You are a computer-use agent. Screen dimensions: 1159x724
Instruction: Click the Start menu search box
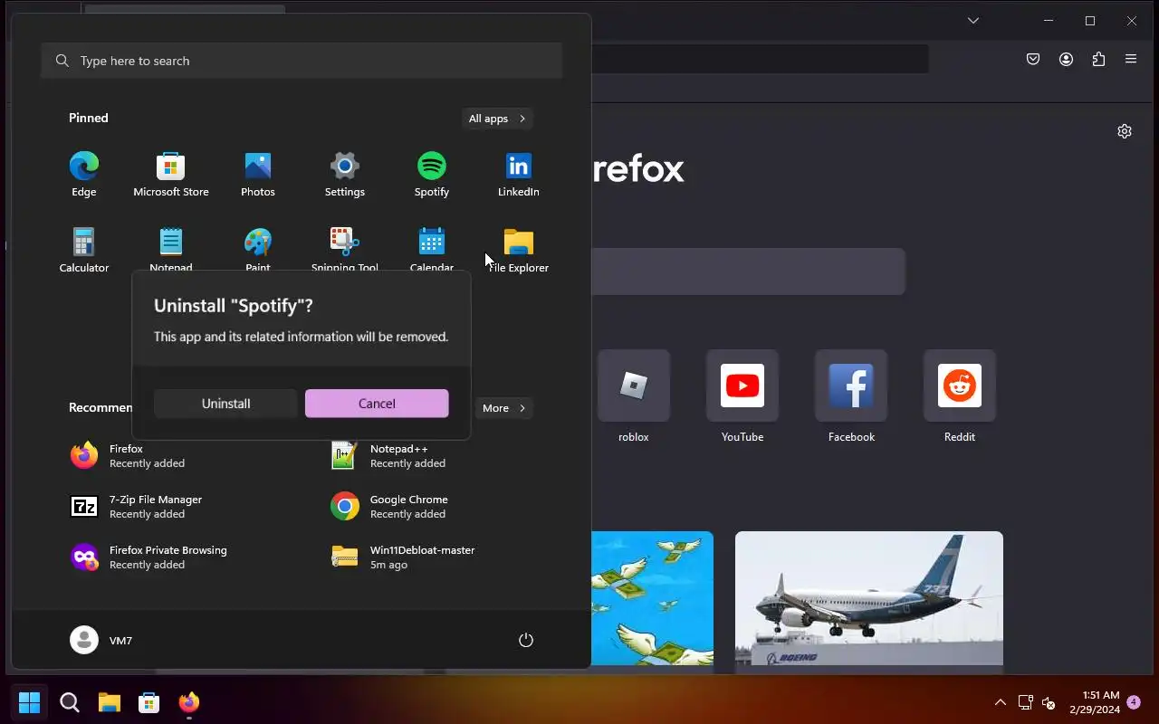[x=302, y=61]
